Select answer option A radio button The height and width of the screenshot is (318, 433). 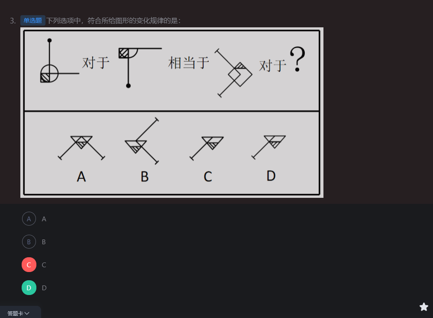pos(29,219)
